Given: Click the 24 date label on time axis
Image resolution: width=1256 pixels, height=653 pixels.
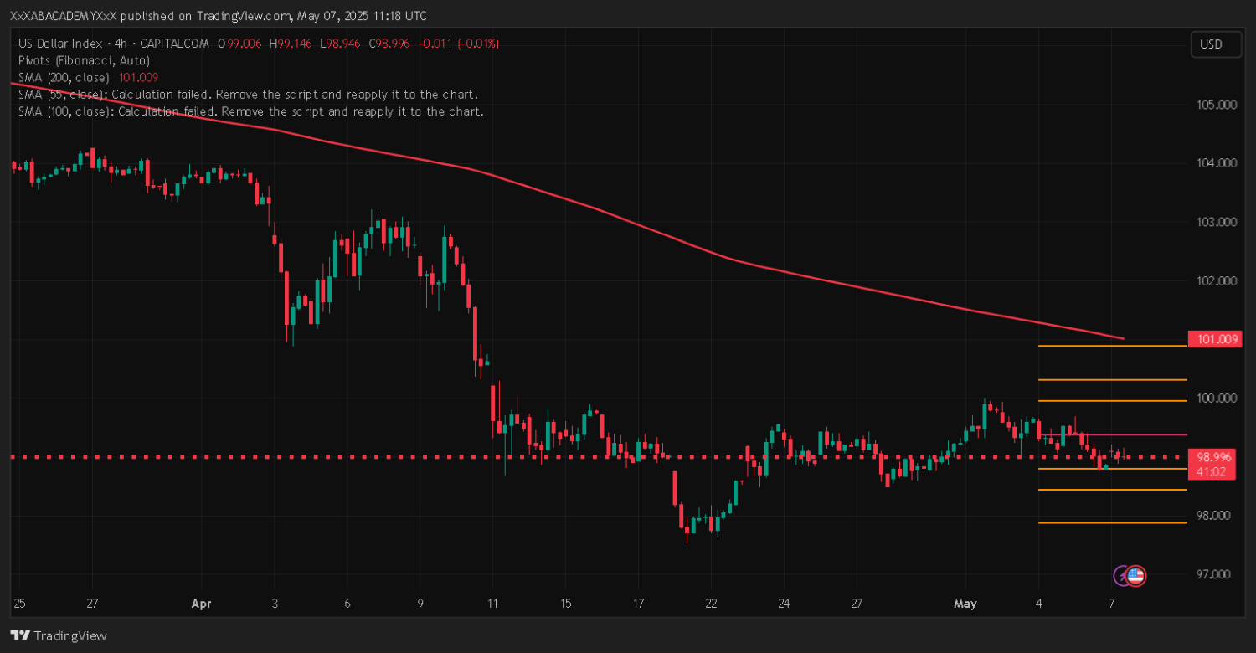Looking at the screenshot, I should coord(784,603).
